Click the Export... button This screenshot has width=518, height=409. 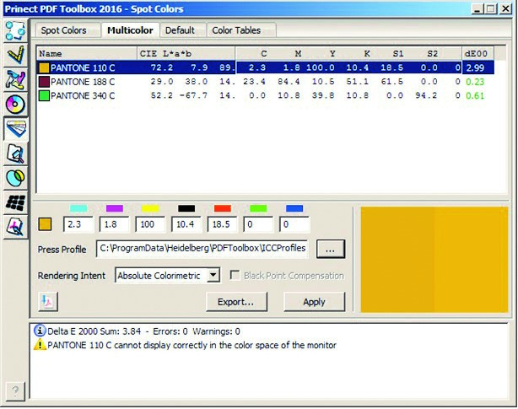(236, 302)
